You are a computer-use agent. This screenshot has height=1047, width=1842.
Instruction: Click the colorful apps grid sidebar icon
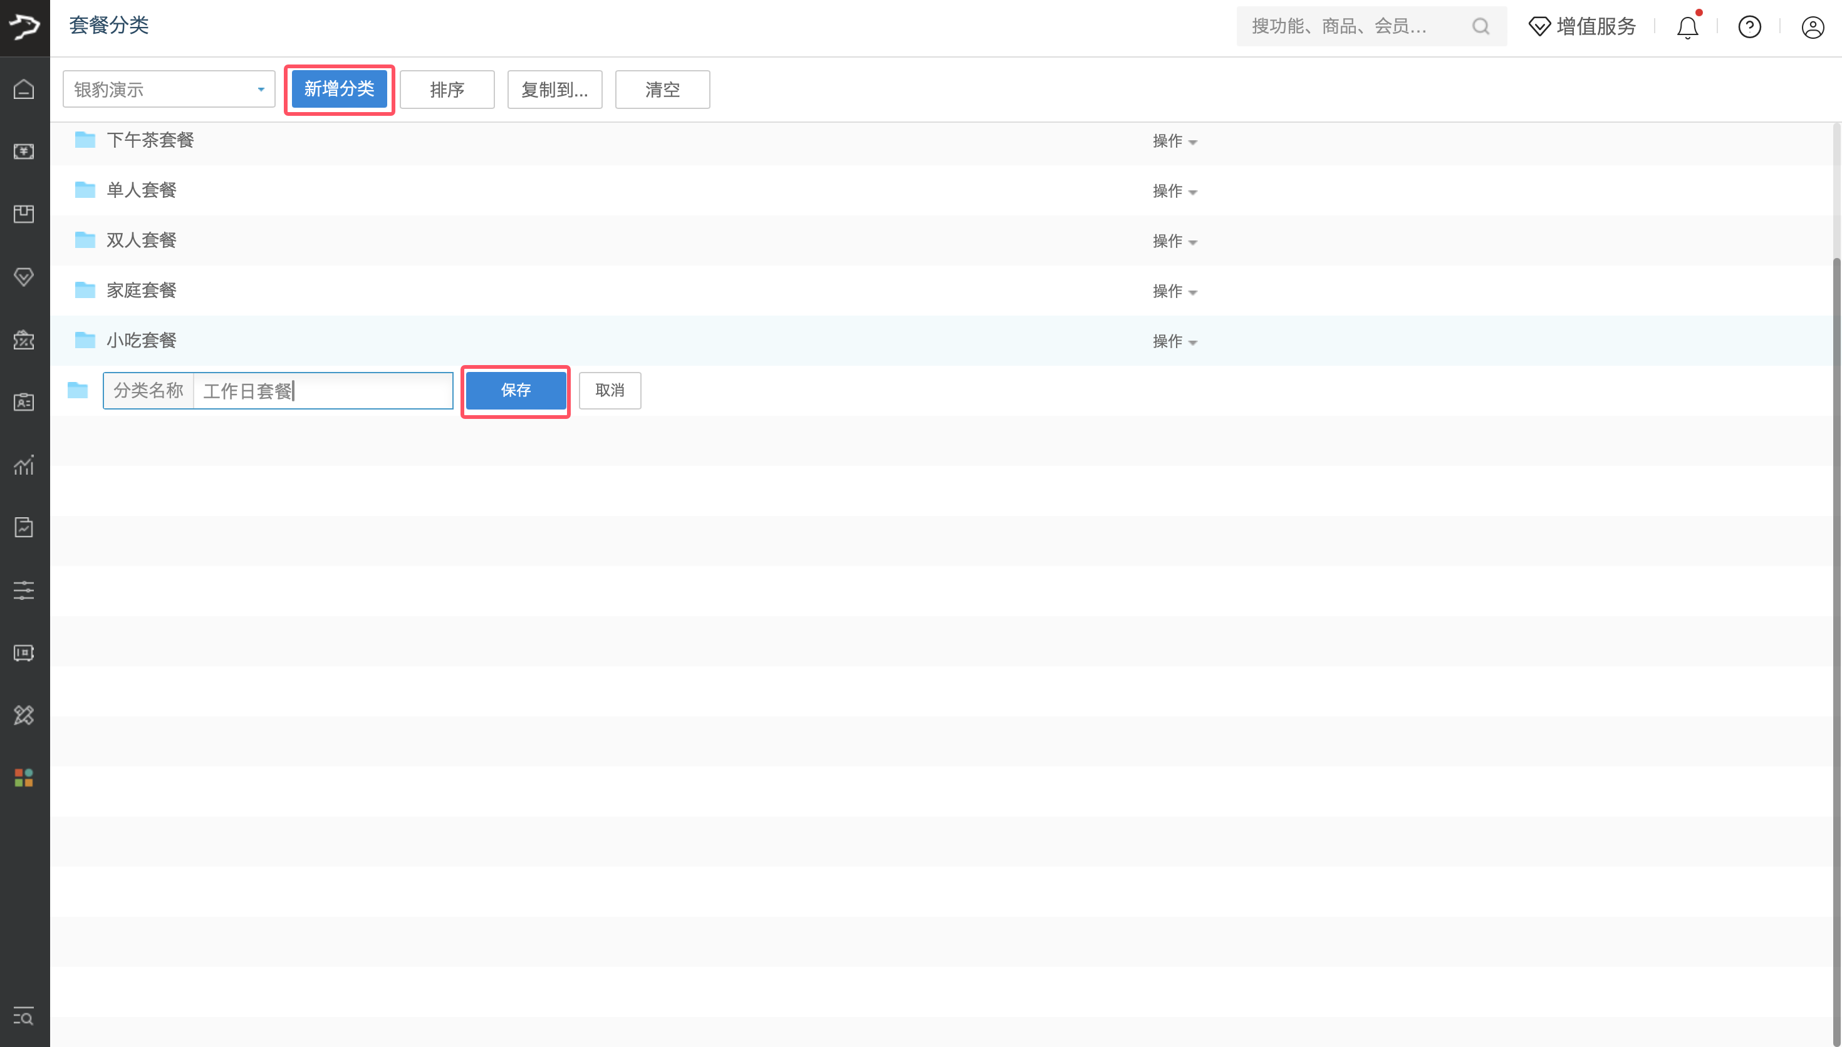coord(24,777)
